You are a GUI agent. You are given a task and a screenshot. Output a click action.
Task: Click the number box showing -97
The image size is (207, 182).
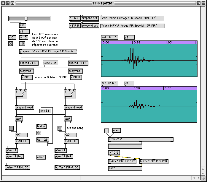tap(21, 135)
